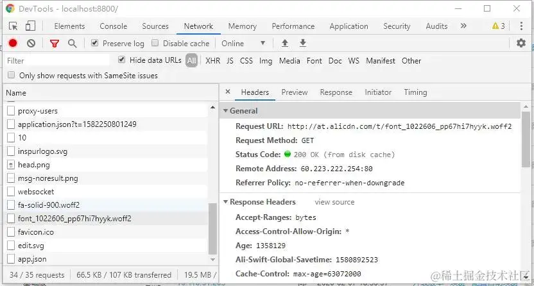Open the warnings counter showing 3
The image size is (534, 286).
click(499, 26)
